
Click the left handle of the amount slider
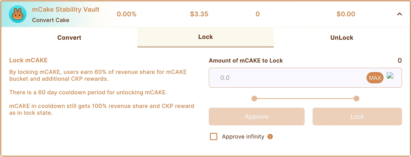point(254,99)
